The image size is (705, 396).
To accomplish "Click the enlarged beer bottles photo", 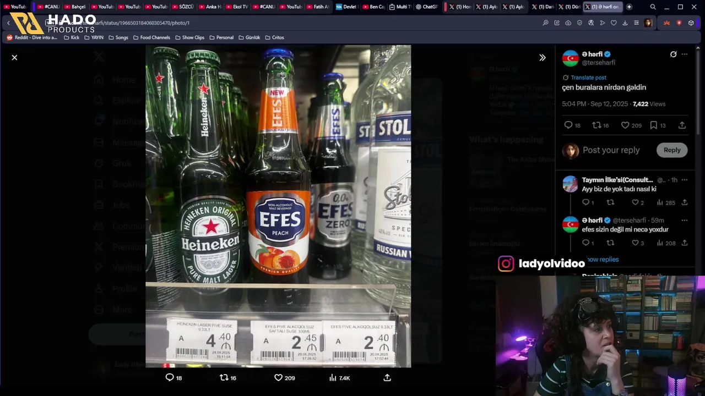I will coord(278,206).
